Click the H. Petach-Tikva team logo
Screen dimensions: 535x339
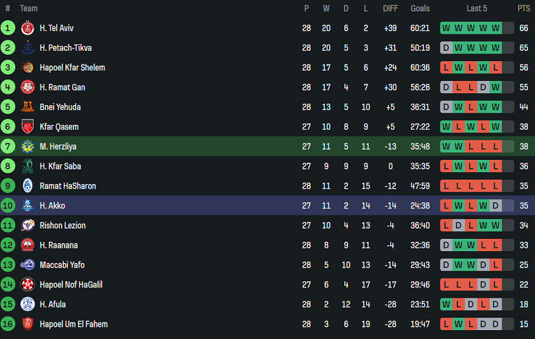tap(27, 48)
